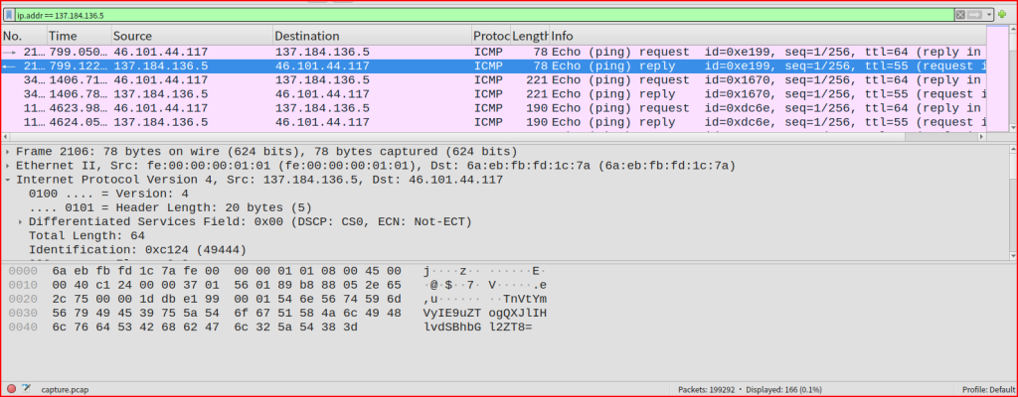1018x397 pixels.
Task: Expand the Frame 2106 tree node
Action: [x=8, y=151]
